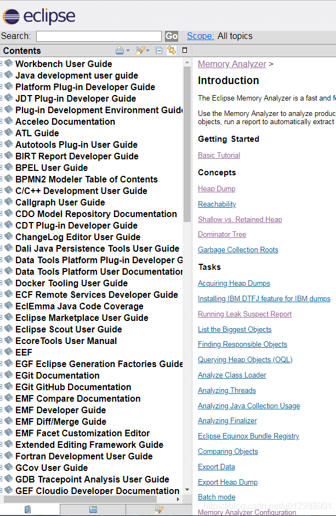
Task: Click book icon beside Fortran Development User Guide
Action: point(9,455)
